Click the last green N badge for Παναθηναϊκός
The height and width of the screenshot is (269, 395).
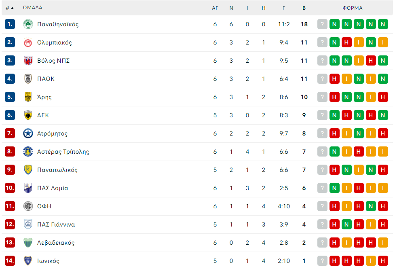tap(383, 24)
